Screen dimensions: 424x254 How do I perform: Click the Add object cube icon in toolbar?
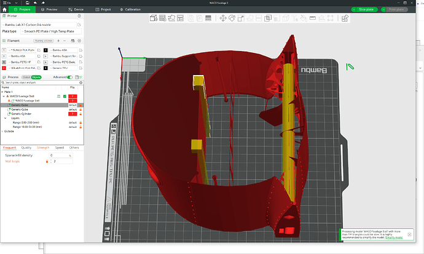click(x=154, y=18)
